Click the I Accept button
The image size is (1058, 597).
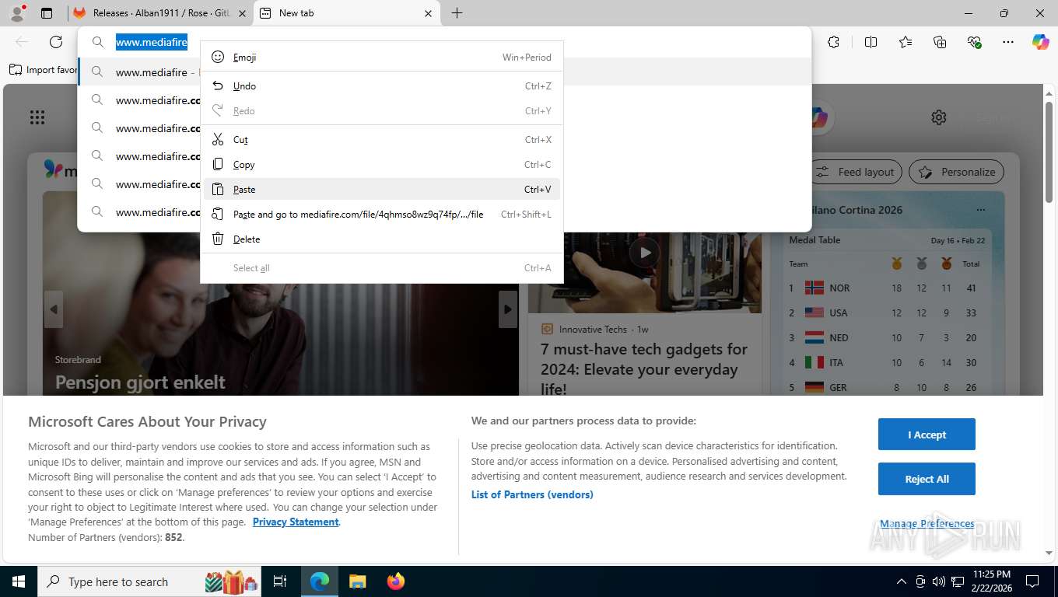click(927, 435)
